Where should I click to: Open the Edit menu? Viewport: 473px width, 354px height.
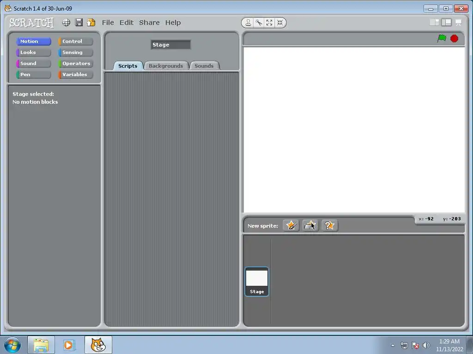coord(127,23)
